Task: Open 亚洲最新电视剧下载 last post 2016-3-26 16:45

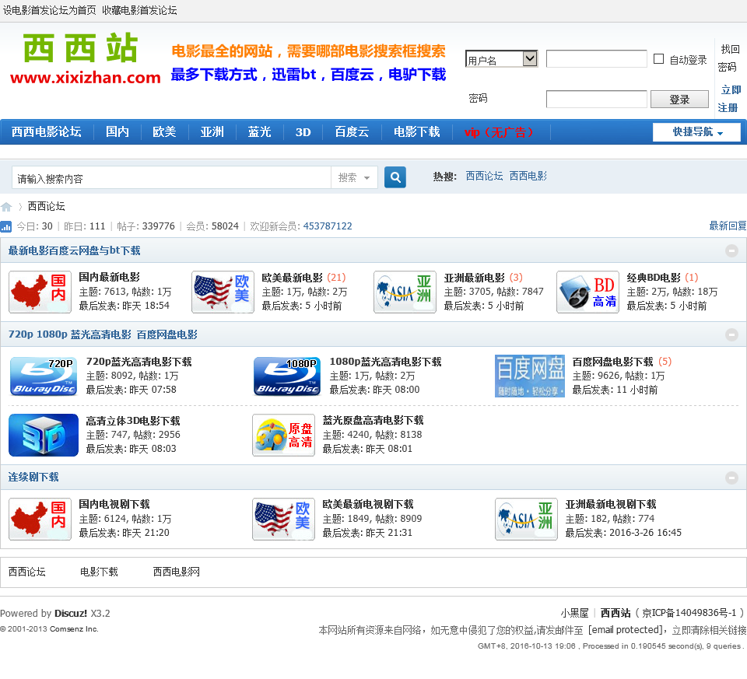Action: (x=645, y=533)
